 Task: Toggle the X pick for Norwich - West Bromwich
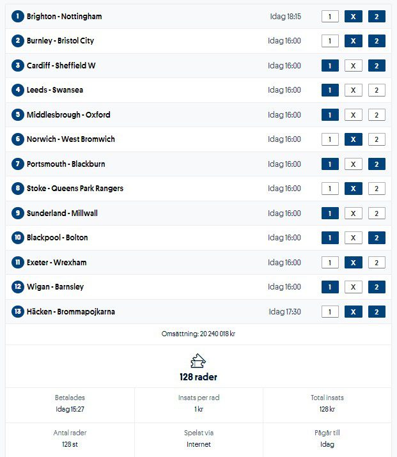[x=353, y=139]
